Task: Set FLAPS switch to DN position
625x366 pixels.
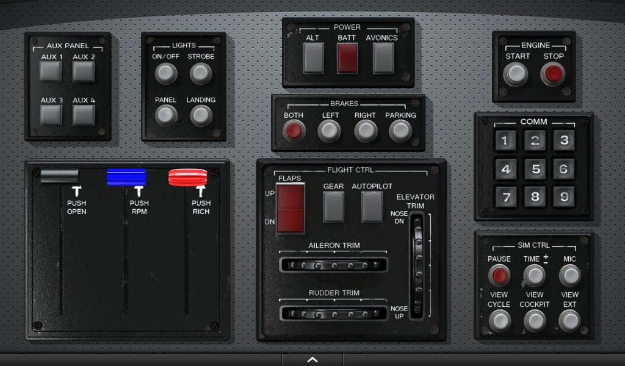Action: click(x=291, y=221)
